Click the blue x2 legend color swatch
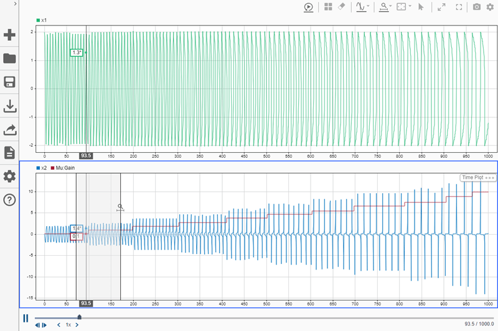Screen dimensions: 498x331 click(x=38, y=168)
